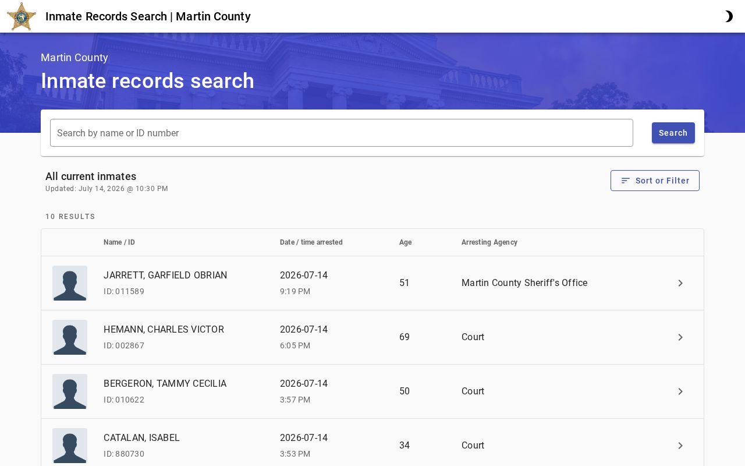Select name JARRETT, GARFIELD OBRIAN
The image size is (745, 466).
165,275
